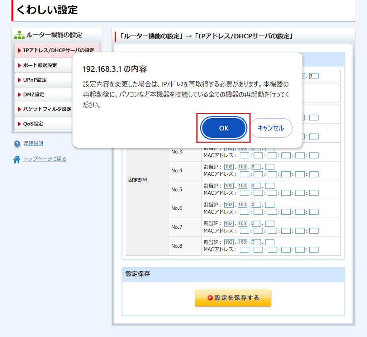367x337 pixels.
Task: Click first MAC address field of No.4
Action: pyautogui.click(x=244, y=174)
